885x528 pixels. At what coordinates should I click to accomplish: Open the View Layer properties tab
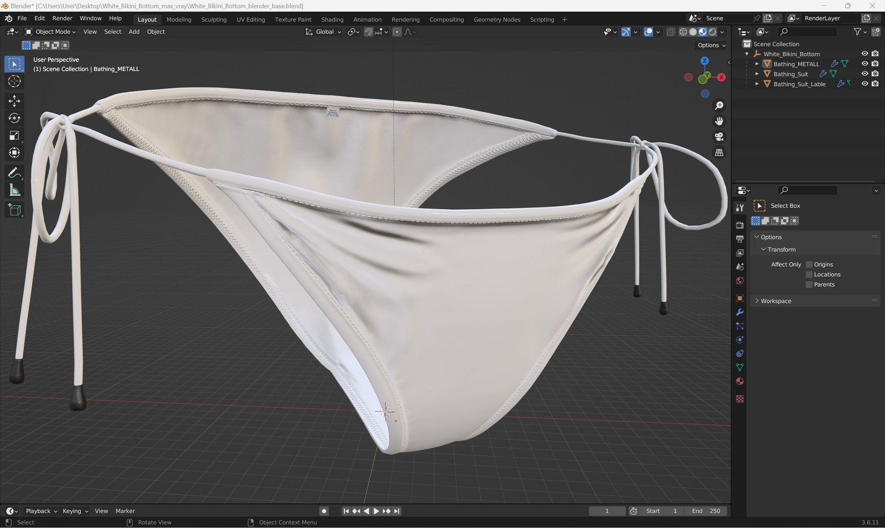point(740,253)
